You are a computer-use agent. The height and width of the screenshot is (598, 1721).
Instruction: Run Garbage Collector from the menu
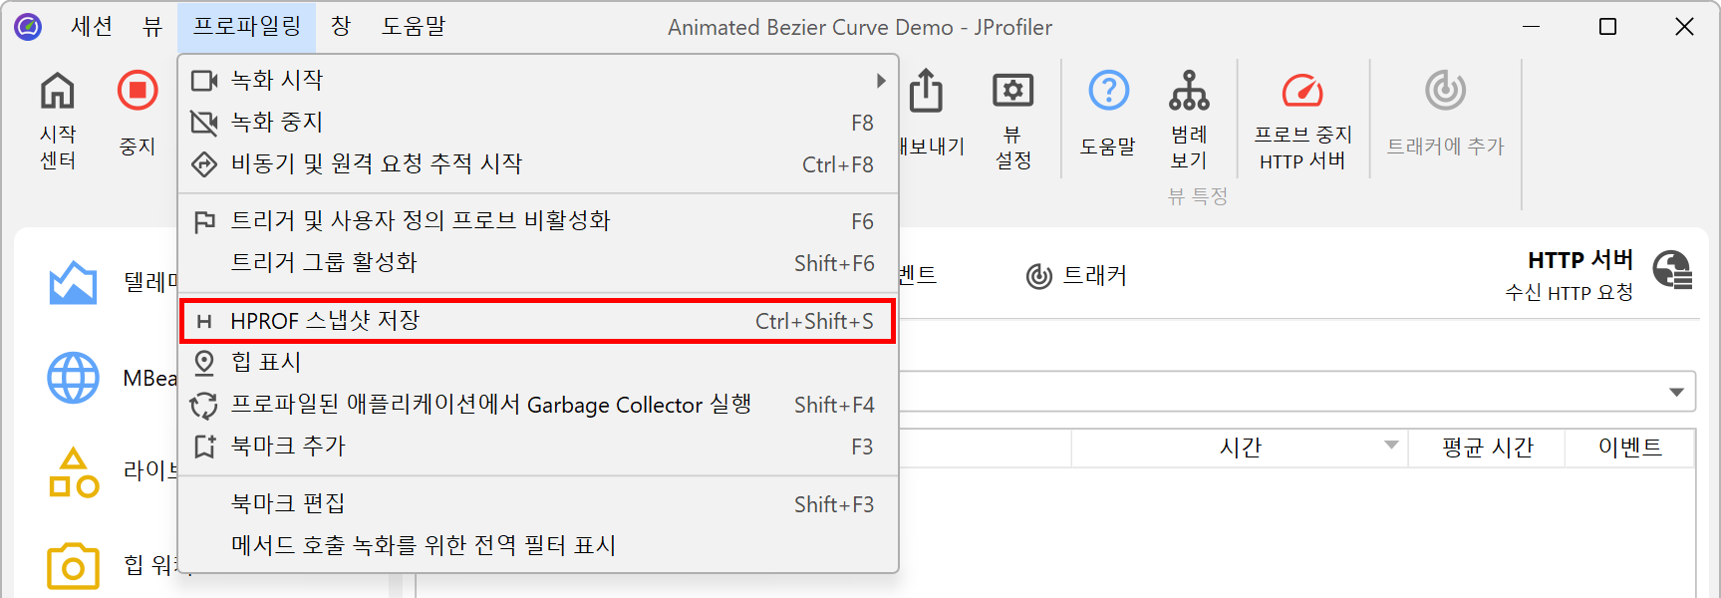click(x=536, y=405)
